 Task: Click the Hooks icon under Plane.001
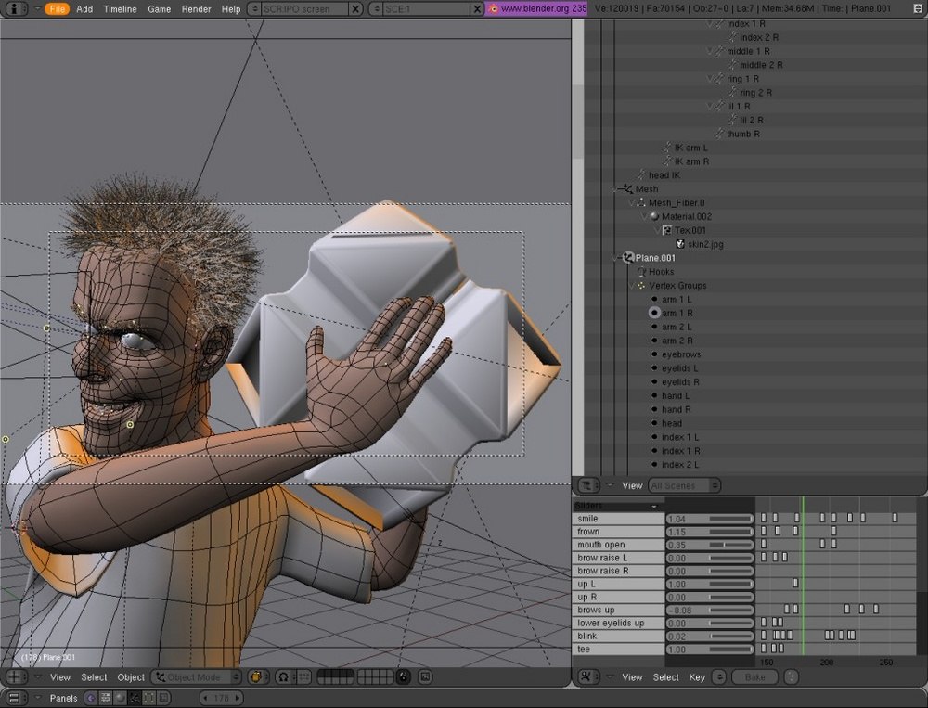pos(641,272)
